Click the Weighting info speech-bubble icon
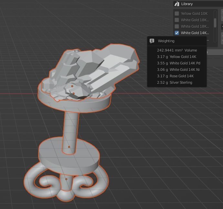223x209 pixels. click(152, 41)
